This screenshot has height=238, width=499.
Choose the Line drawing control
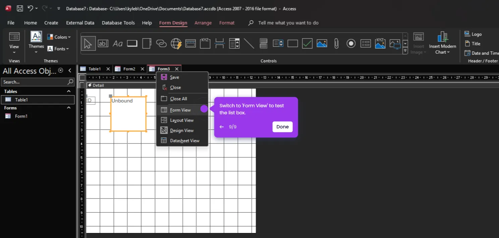248,43
